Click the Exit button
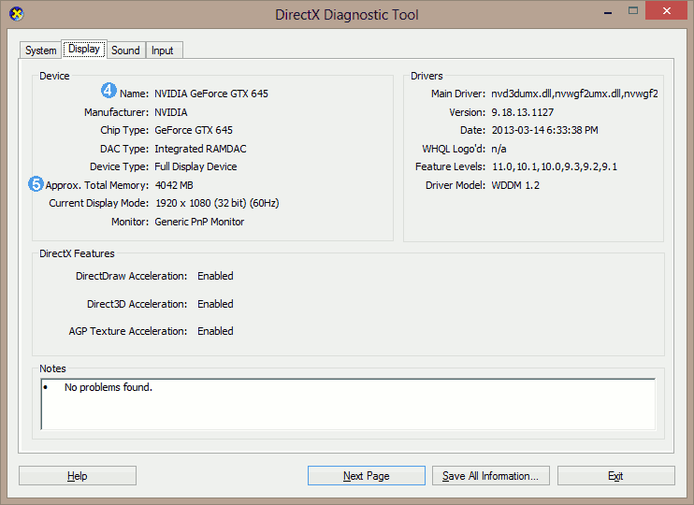Viewport: 694px width, 505px height. (615, 476)
